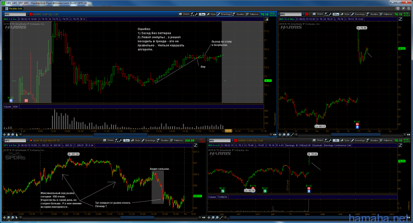413x223 pixels.
Task: Share the bottom-right HRS daily chart
Action: [x=318, y=141]
